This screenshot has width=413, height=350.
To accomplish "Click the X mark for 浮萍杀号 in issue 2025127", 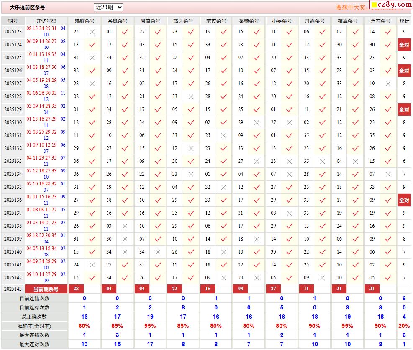I will click(388, 84).
